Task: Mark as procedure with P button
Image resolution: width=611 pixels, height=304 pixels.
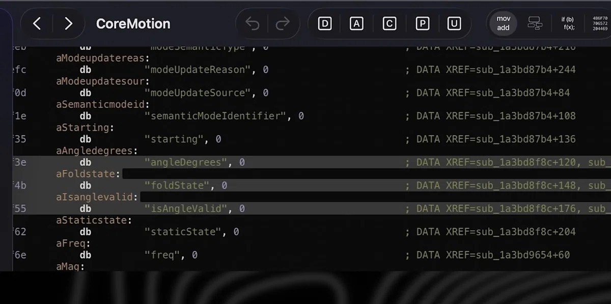Action: 422,23
